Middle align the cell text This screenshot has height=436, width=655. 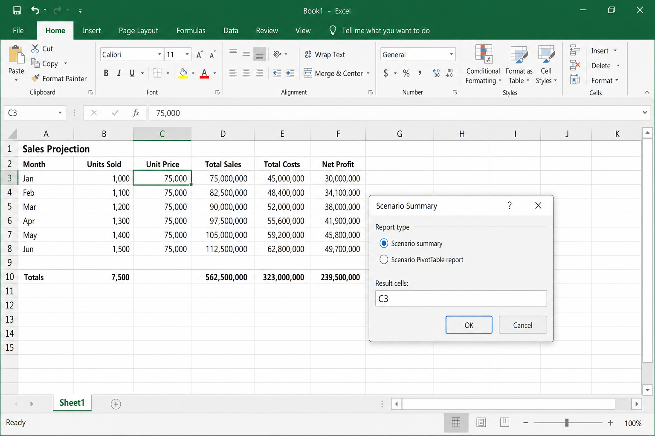[246, 54]
